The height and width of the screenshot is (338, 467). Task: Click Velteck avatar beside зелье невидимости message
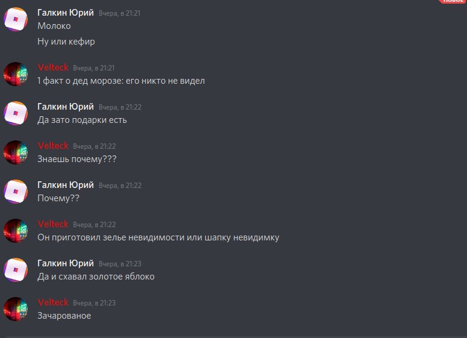16,231
